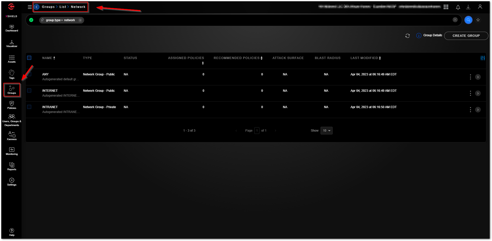Image resolution: width=492 pixels, height=241 pixels.
Task: Open the notifications bell
Action: pyautogui.click(x=458, y=7)
